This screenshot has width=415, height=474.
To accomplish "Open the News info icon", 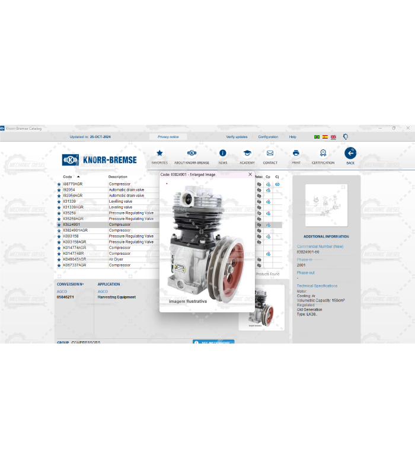I will pos(223,153).
